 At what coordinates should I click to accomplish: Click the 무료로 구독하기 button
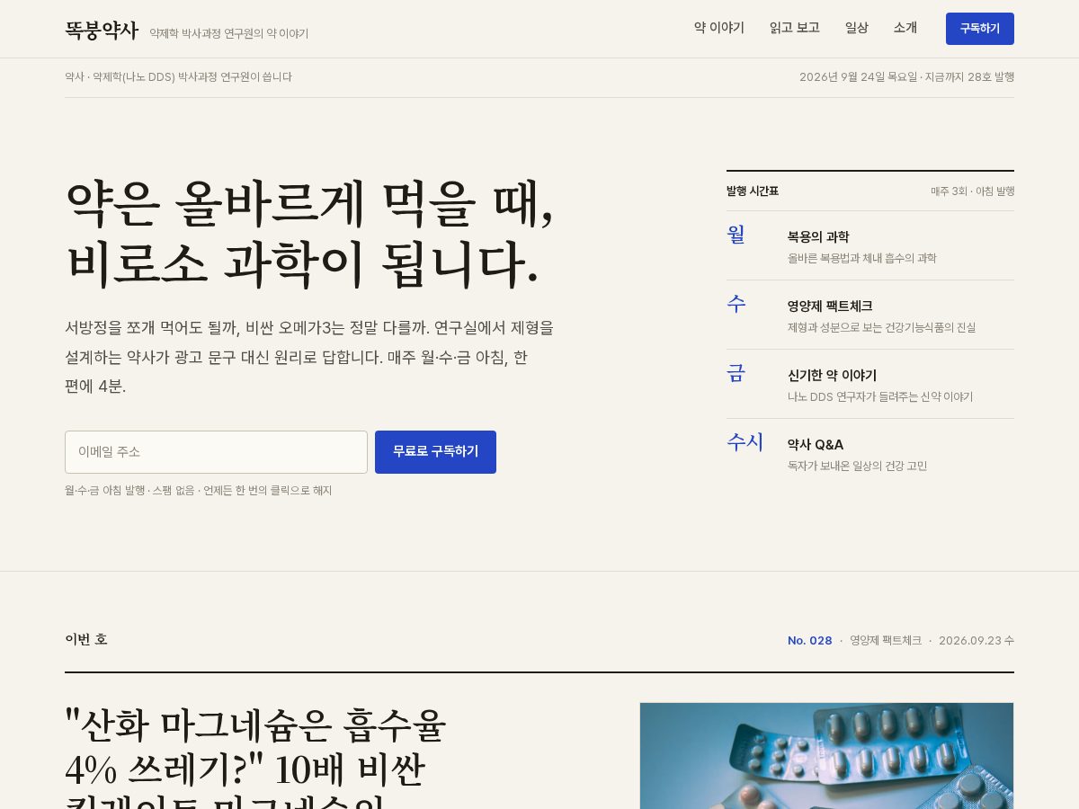(435, 452)
